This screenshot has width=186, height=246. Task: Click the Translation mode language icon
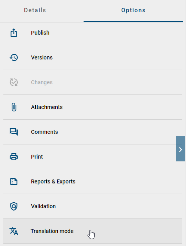coord(14,231)
